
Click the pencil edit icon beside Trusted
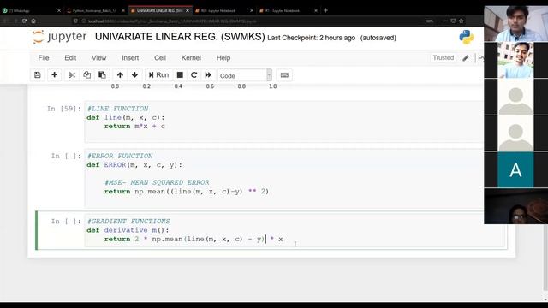click(x=466, y=58)
